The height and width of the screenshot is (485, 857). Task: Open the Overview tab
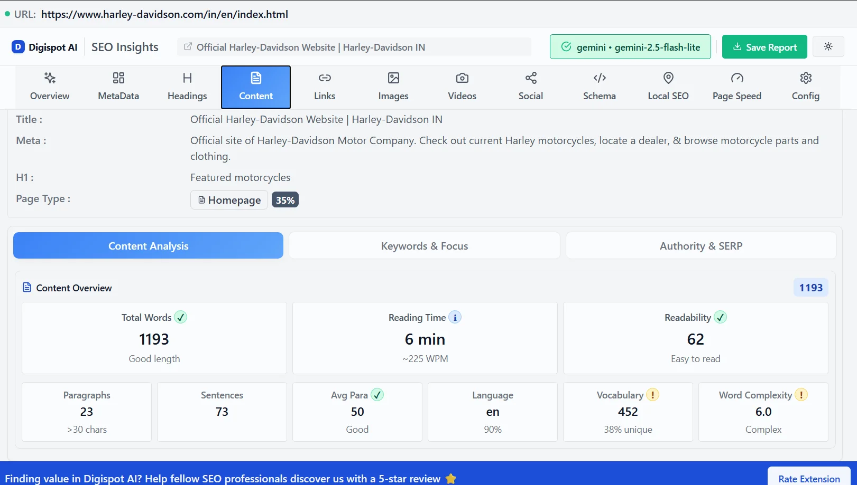[50, 87]
